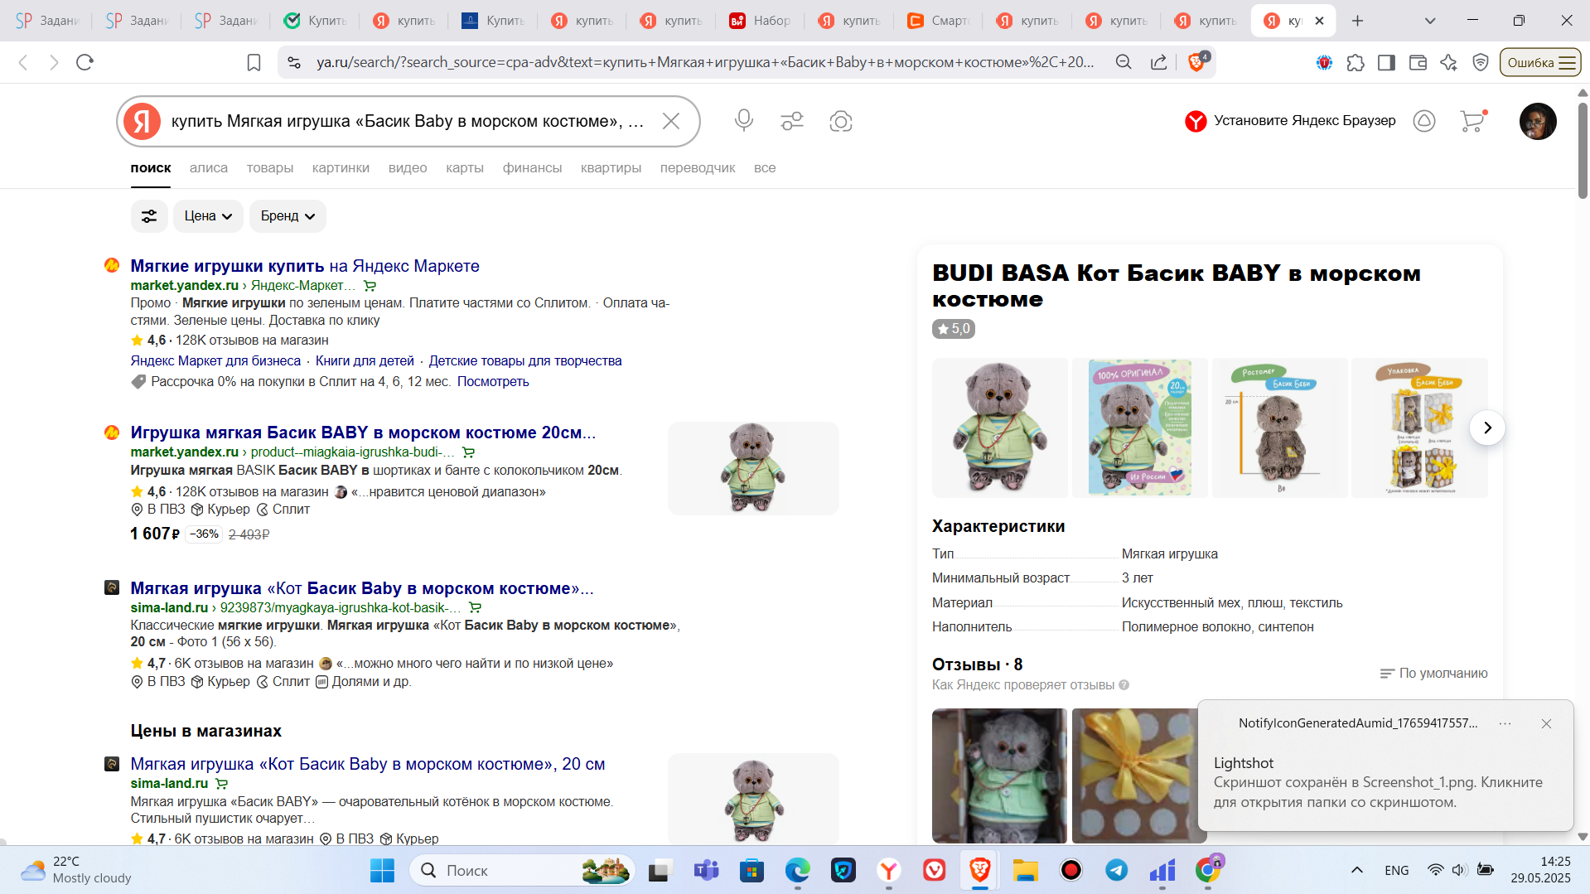1590x894 pixels.
Task: Bookmark this page icon
Action: point(254,62)
